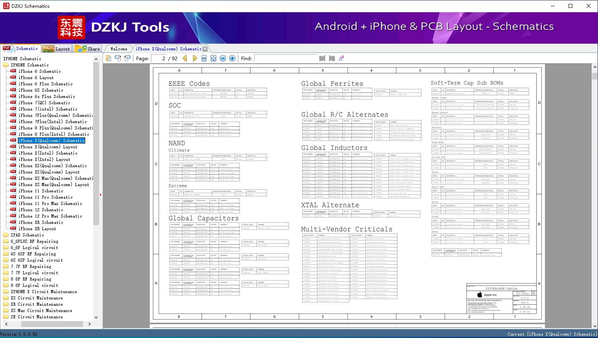Go to the next page arrow
This screenshot has width=598, height=338.
point(195,58)
